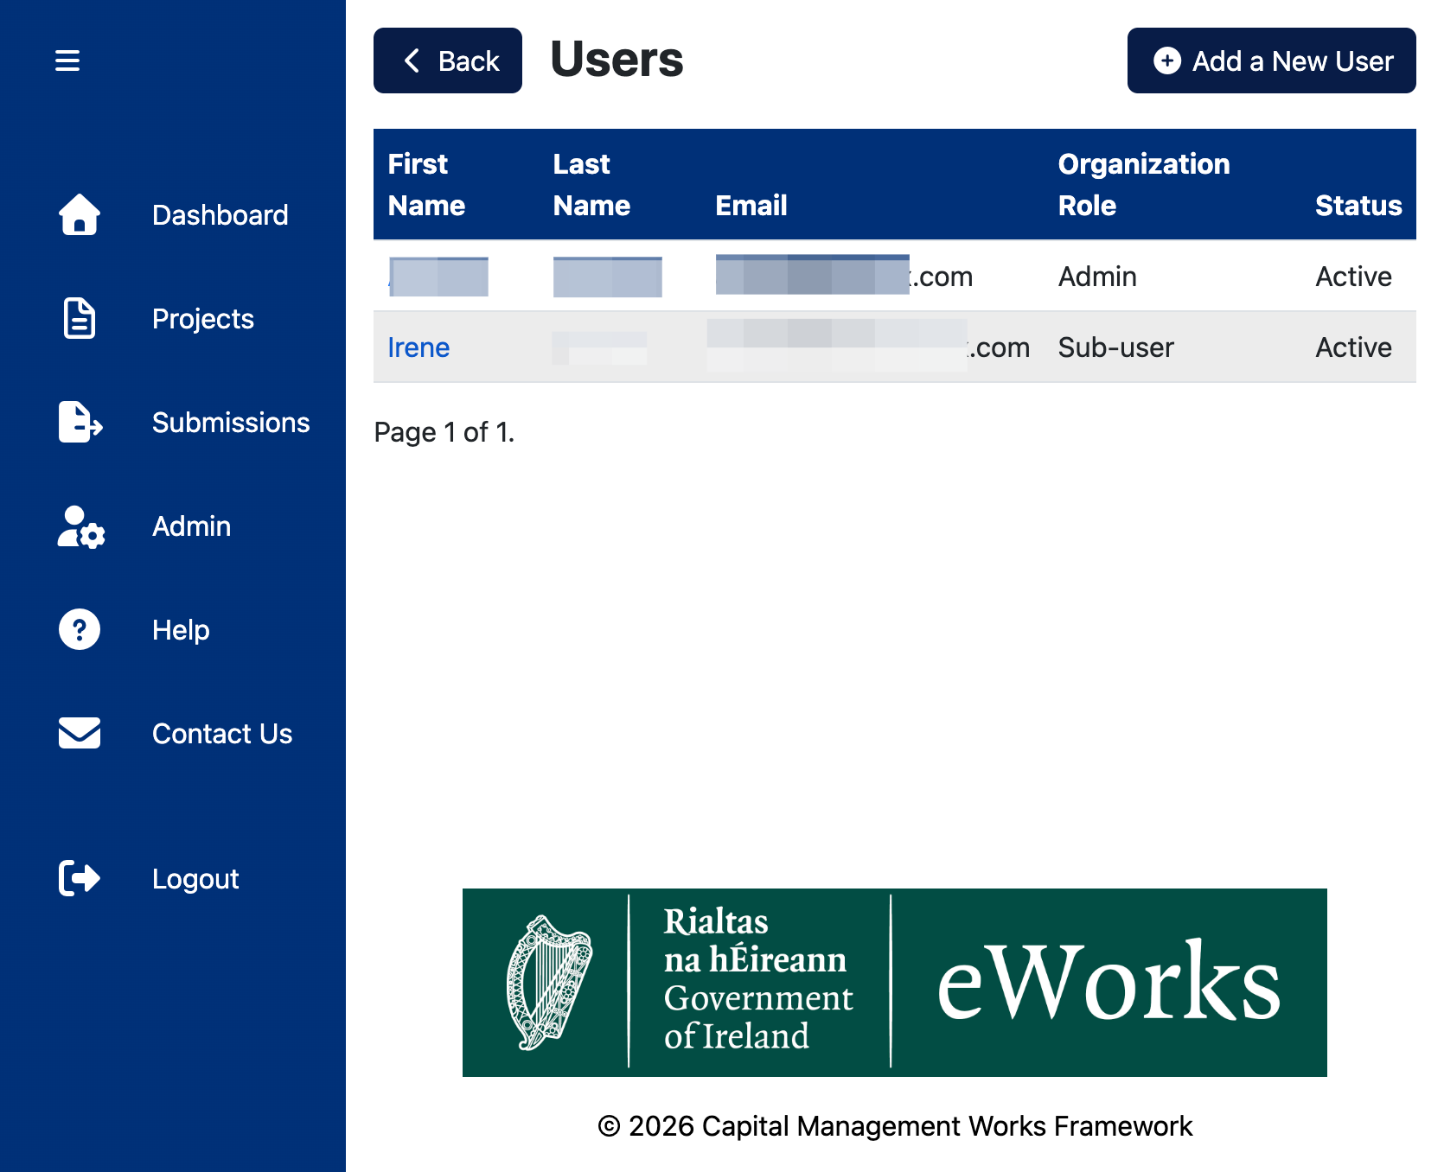Click the Active status in Admin row
Screen dimensions: 1444x1172
pyautogui.click(x=1354, y=277)
